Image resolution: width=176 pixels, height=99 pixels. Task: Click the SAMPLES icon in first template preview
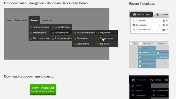158,15
